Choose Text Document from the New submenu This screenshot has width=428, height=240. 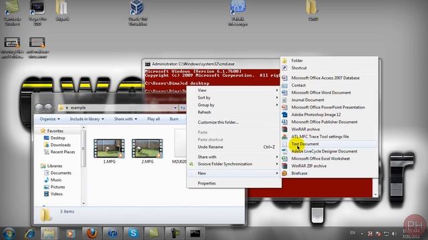click(305, 144)
